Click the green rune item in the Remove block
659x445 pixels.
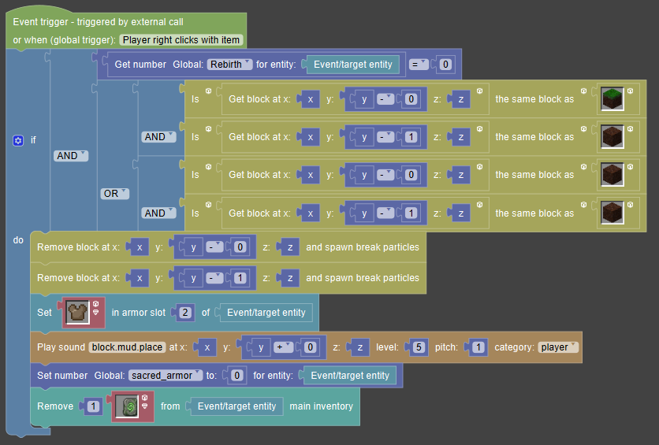[127, 406]
